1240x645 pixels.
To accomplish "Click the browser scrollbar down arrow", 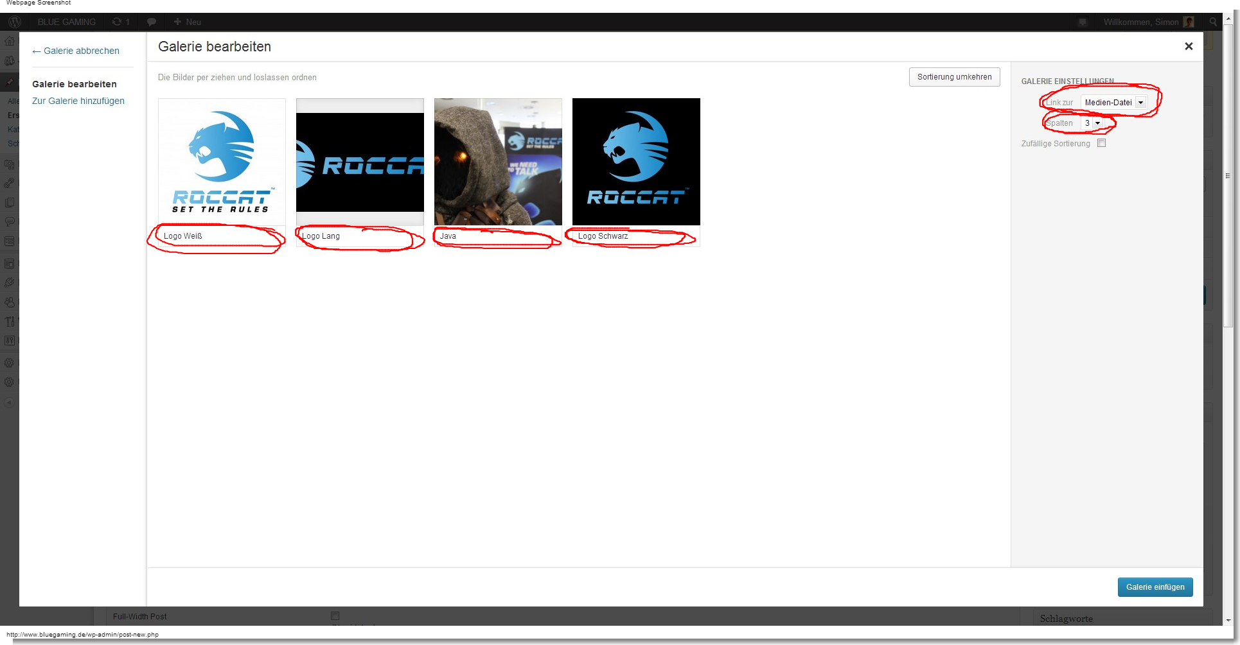I will click(x=1228, y=621).
